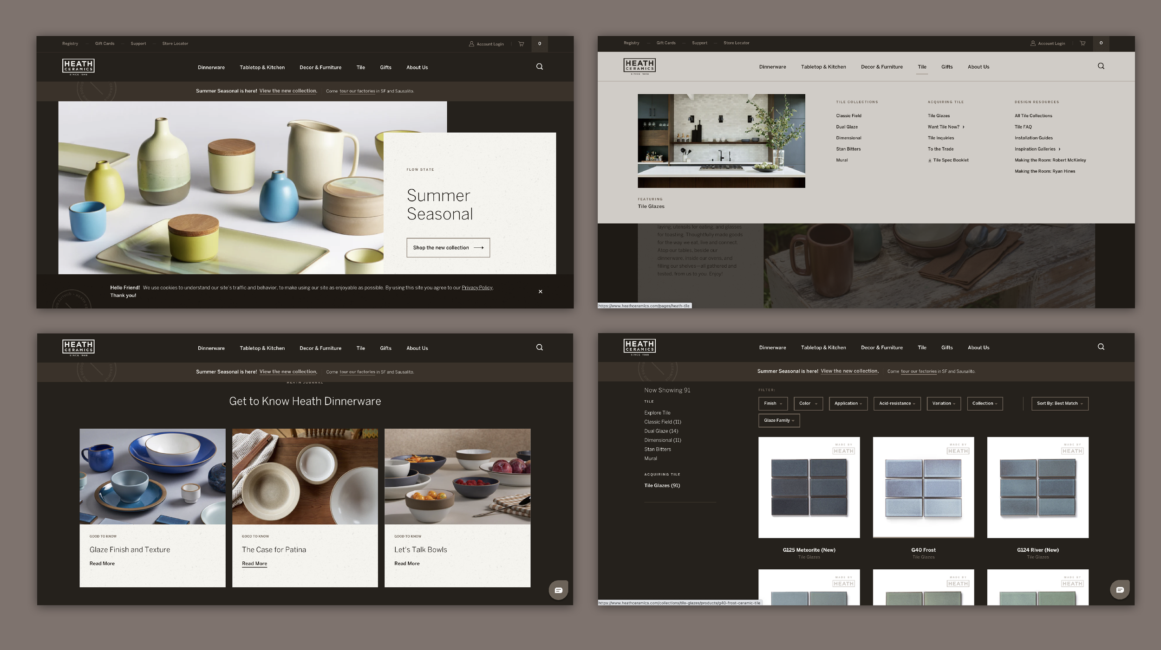
Task: Open the cart icon on the open Tile menu page
Action: click(x=1083, y=43)
